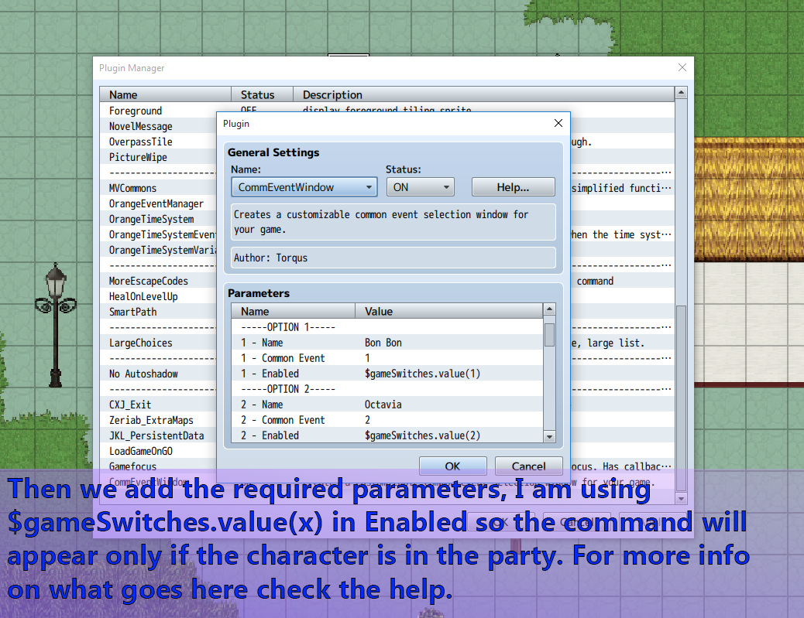Select the No Autoshadow plugin row
This screenshot has height=618, width=804.
(159, 374)
